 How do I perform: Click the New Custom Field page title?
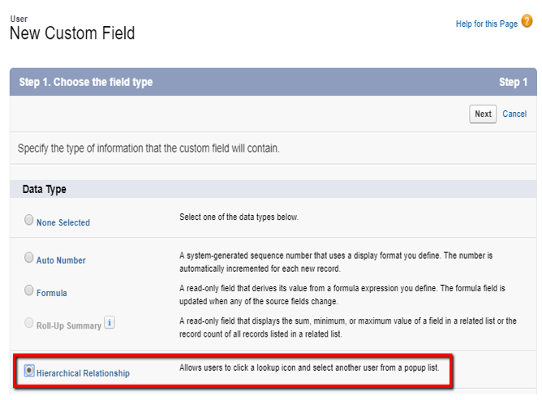pos(72,33)
